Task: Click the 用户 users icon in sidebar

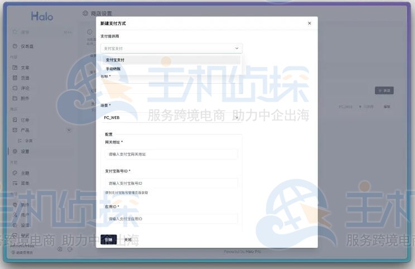Action: coord(15,215)
